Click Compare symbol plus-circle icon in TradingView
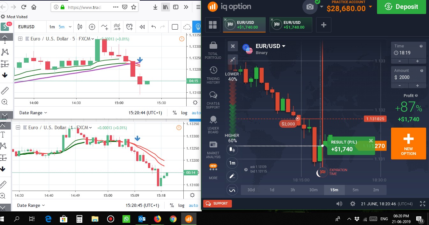 92,27
